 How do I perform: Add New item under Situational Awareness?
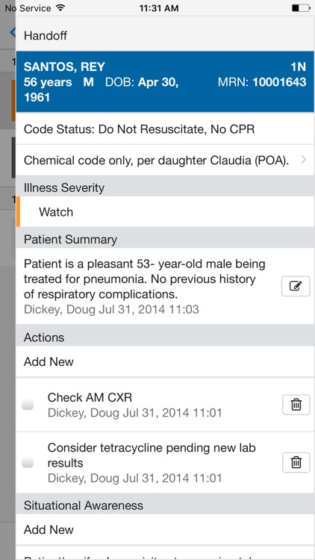tap(166, 529)
